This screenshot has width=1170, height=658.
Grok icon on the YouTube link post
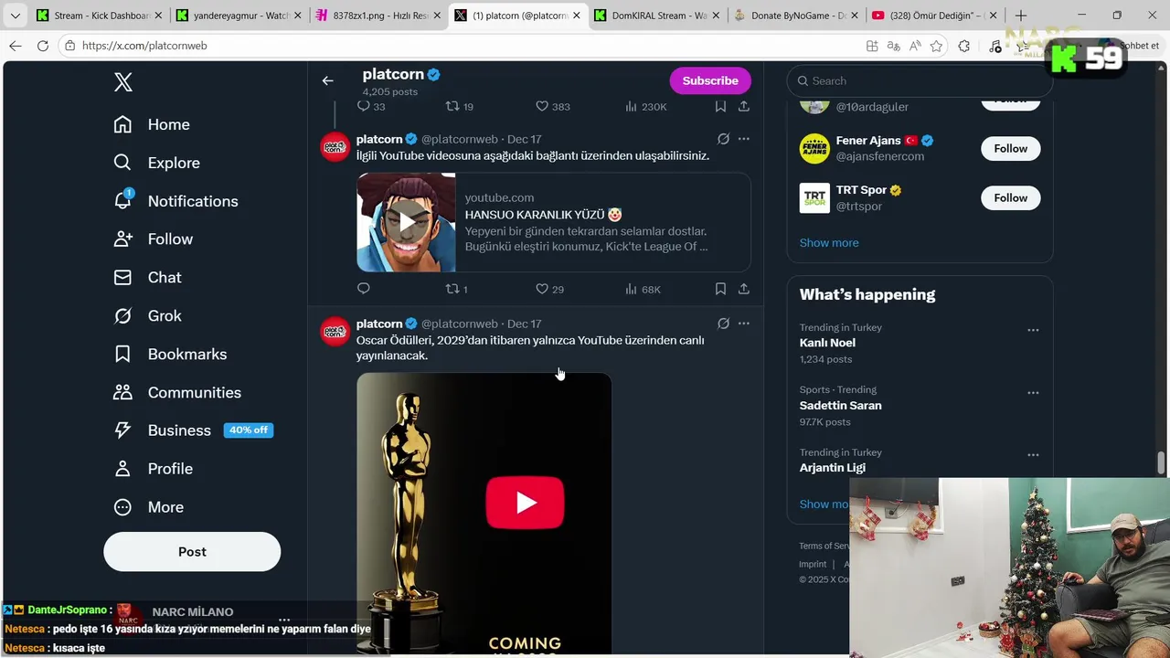[x=723, y=139]
